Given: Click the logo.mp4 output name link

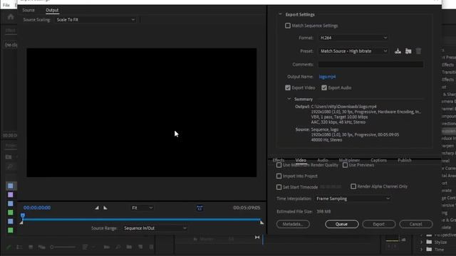Looking at the screenshot, I should point(327,77).
